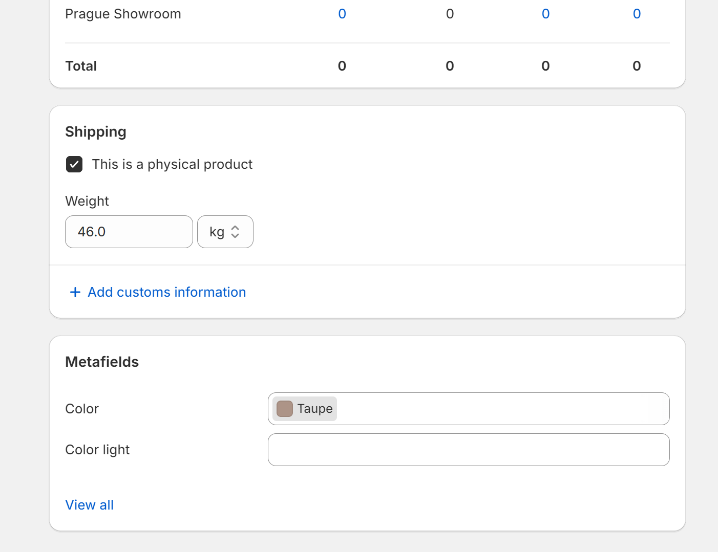
Task: Select the Taupe tag text in Color field
Action: 314,409
